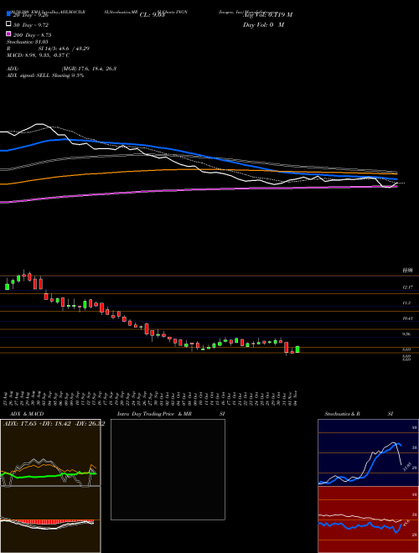
Task: Click the 'CL:' closing price value
Action: (x=152, y=15)
